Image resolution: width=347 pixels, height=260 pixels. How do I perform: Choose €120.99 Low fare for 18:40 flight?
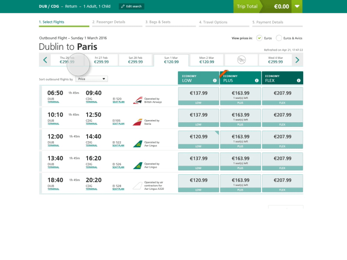[199, 183]
